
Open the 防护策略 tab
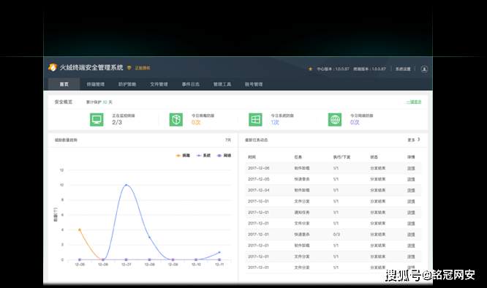point(127,84)
